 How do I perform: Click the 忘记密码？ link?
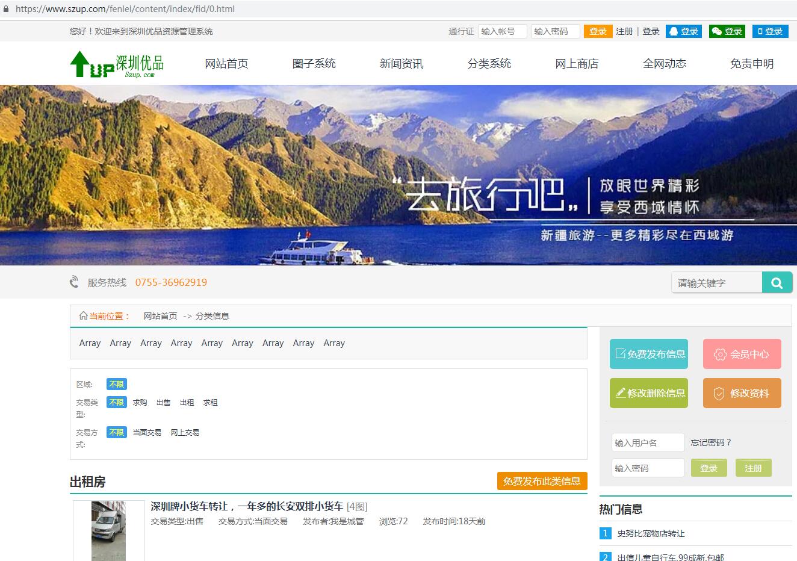coord(711,442)
